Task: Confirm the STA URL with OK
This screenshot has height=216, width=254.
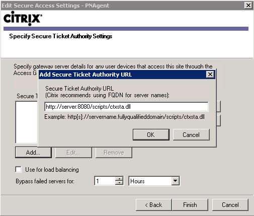Action: pyautogui.click(x=151, y=134)
